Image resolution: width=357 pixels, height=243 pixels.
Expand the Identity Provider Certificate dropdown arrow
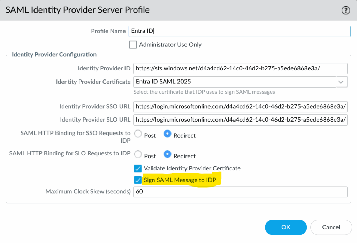click(341, 82)
